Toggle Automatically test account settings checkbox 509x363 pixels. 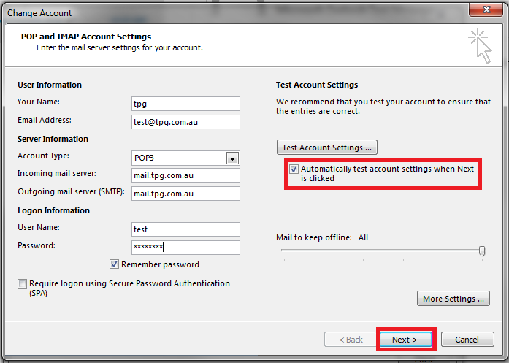[x=294, y=169]
